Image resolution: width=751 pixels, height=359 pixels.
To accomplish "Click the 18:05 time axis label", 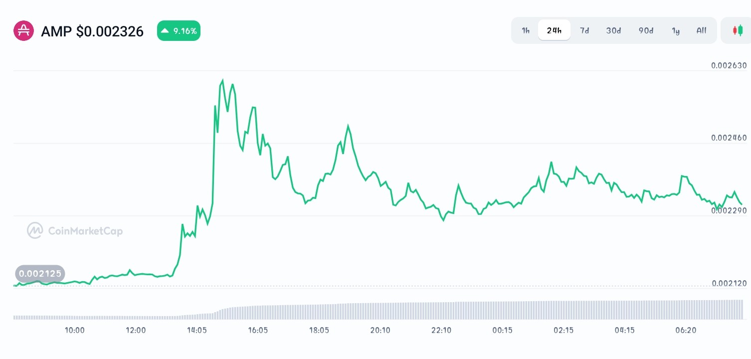I will click(x=319, y=330).
